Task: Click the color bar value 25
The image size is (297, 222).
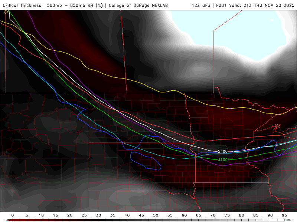Action: [x=84, y=215]
